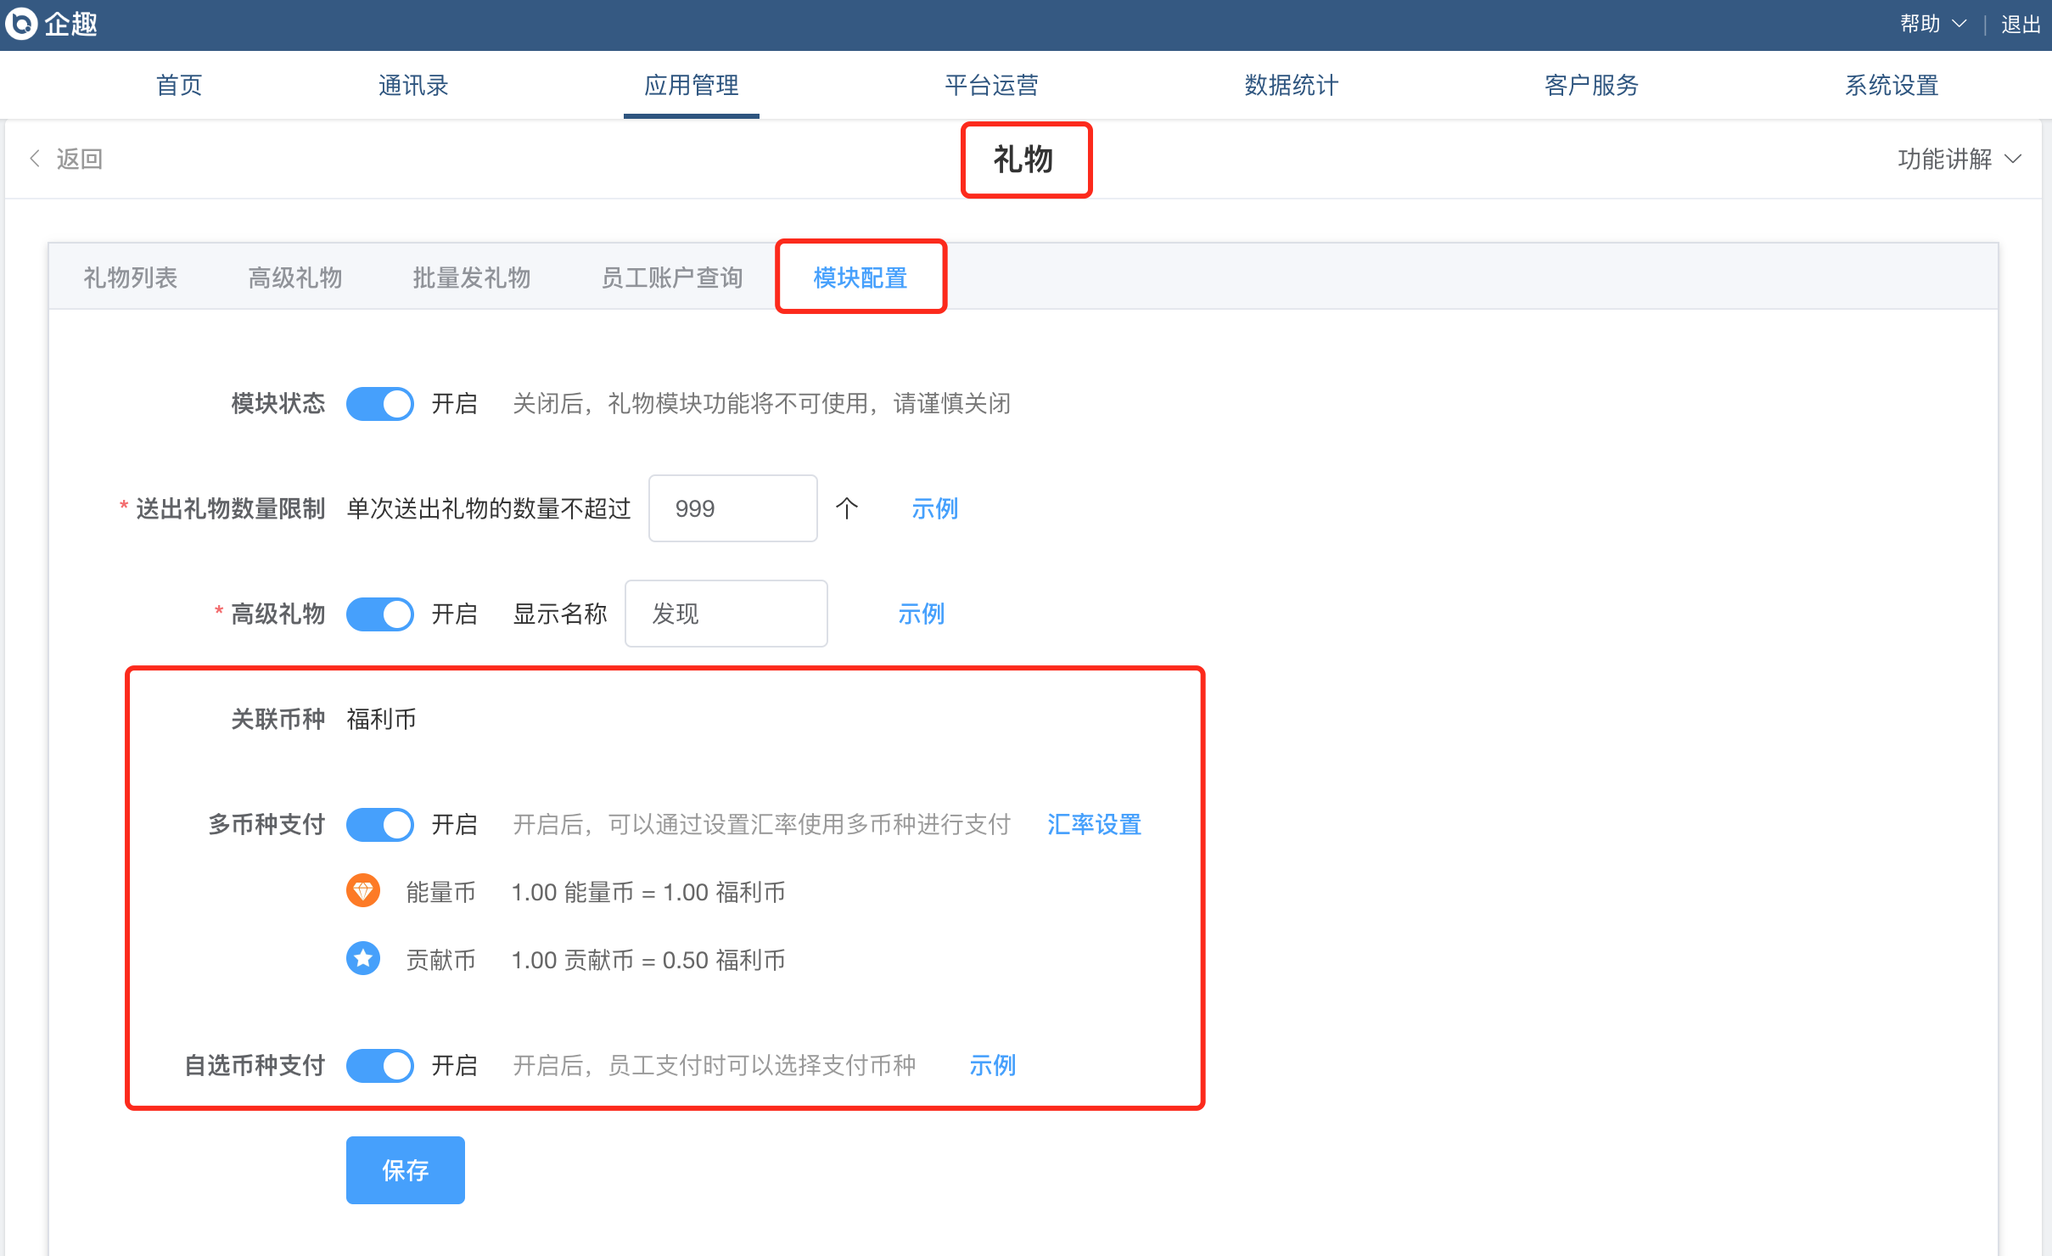Open the 平台运营 navigation menu

[x=991, y=85]
